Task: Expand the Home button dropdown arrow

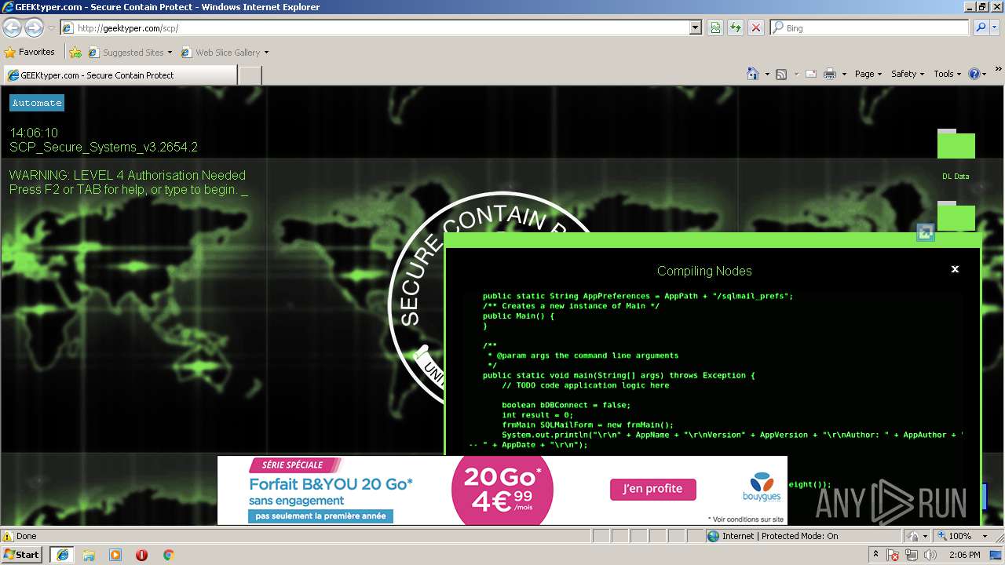Action: click(x=767, y=74)
